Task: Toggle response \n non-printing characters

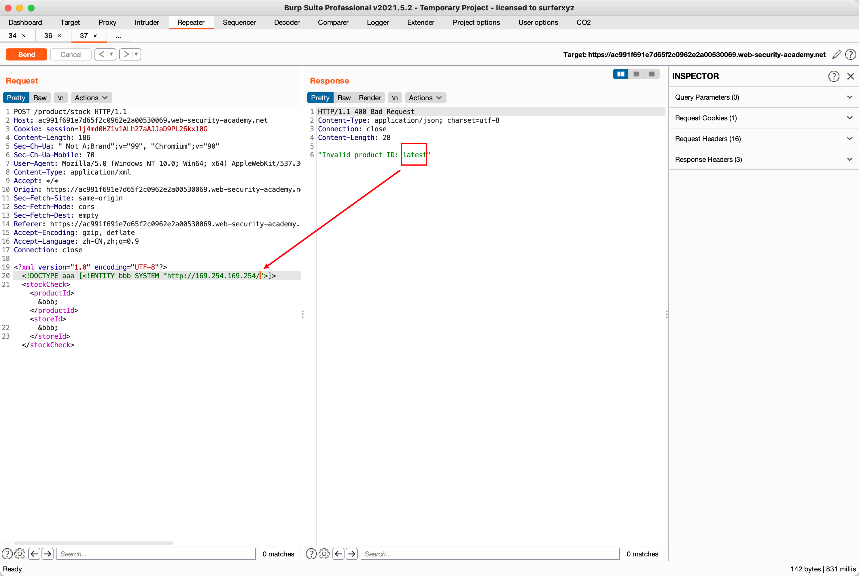Action: point(395,98)
